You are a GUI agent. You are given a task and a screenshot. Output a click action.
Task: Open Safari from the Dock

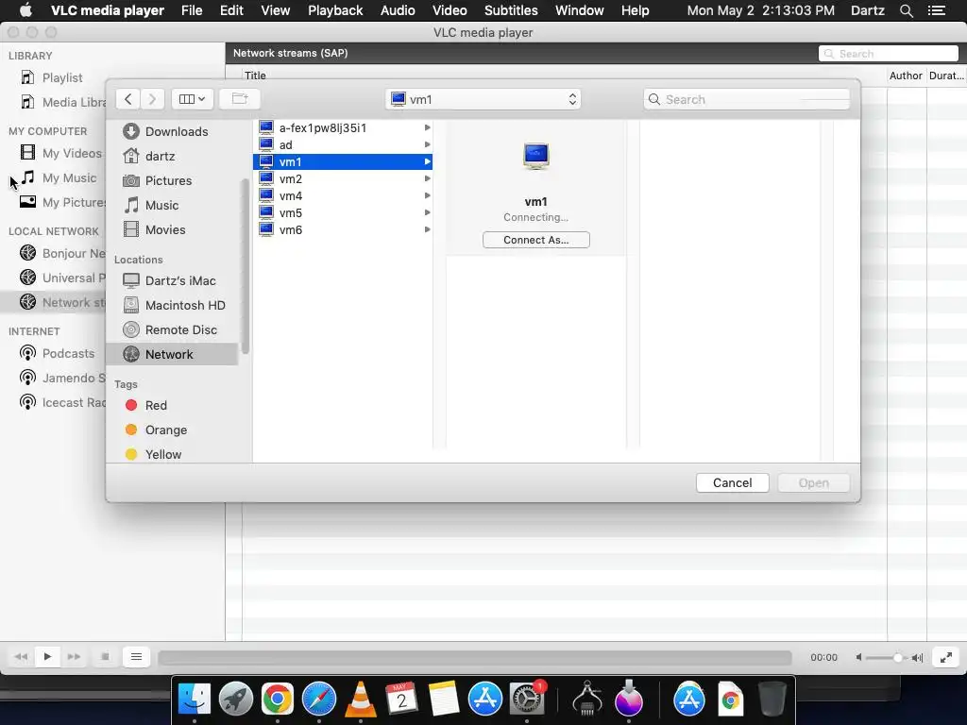tap(319, 700)
